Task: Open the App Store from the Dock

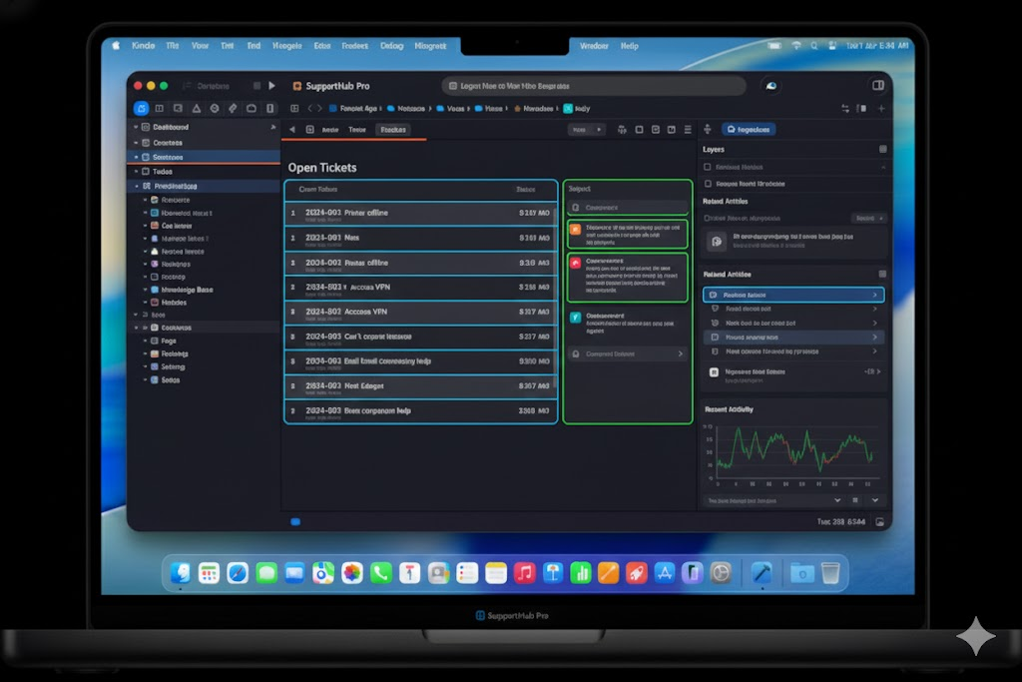Action: tap(664, 573)
